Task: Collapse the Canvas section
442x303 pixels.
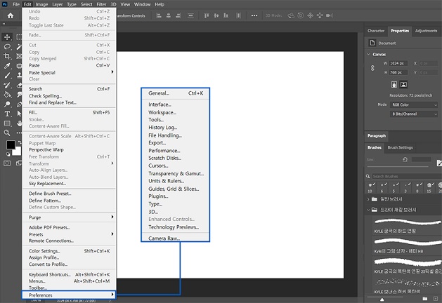Action: [x=368, y=54]
